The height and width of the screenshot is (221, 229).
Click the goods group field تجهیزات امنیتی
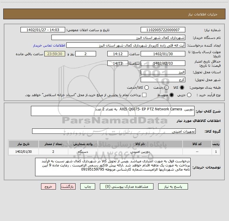point(114,131)
